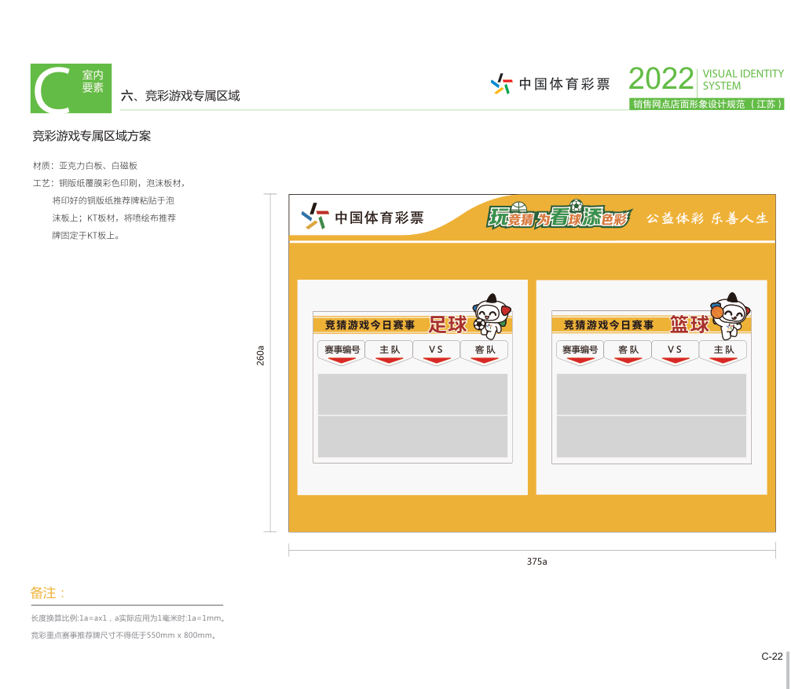Click the 公益体彩 乐善人生 slogan

pyautogui.click(x=707, y=218)
